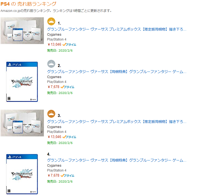Open the rank 2 Granblue Fantasy Versus title link

tap(117, 72)
